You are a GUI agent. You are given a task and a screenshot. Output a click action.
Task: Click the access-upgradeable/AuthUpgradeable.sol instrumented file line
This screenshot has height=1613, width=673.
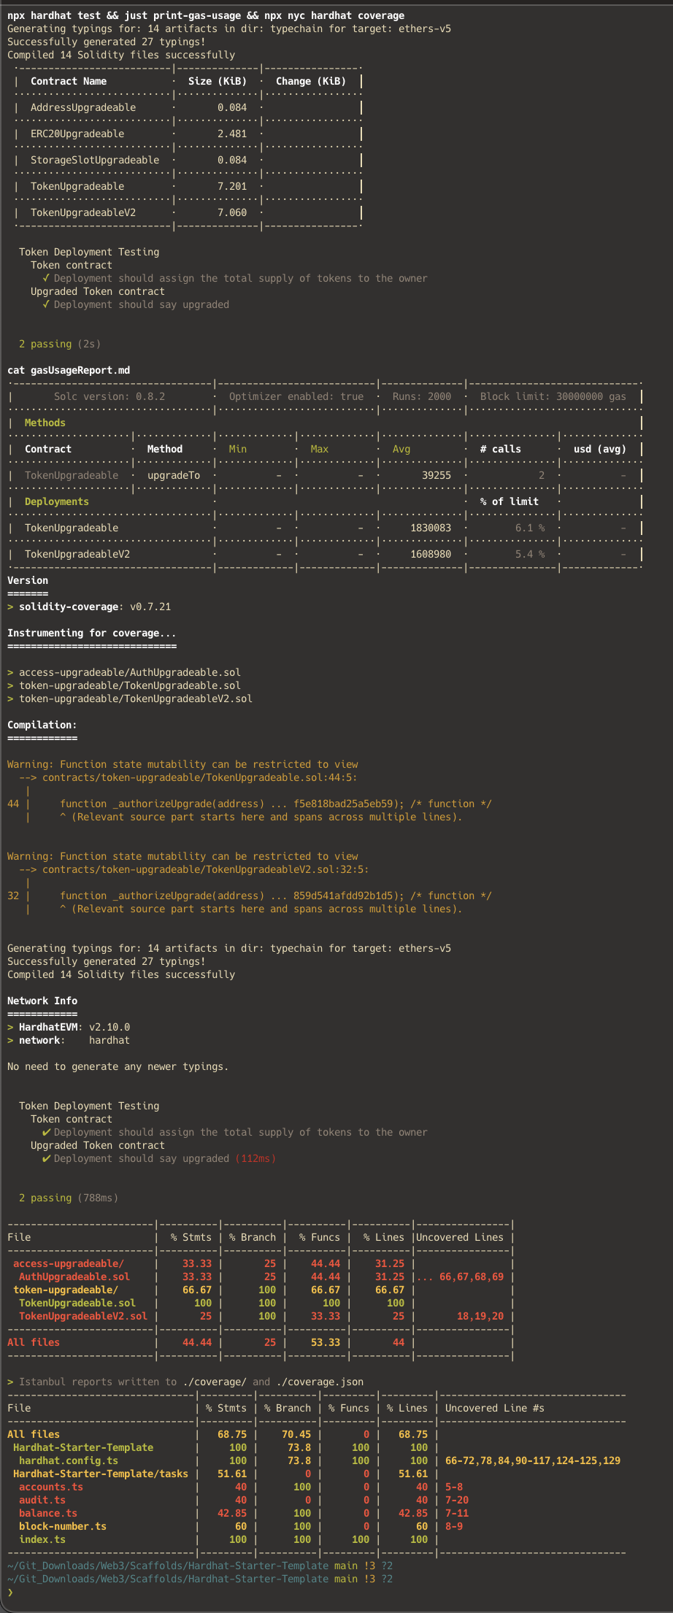(x=124, y=672)
